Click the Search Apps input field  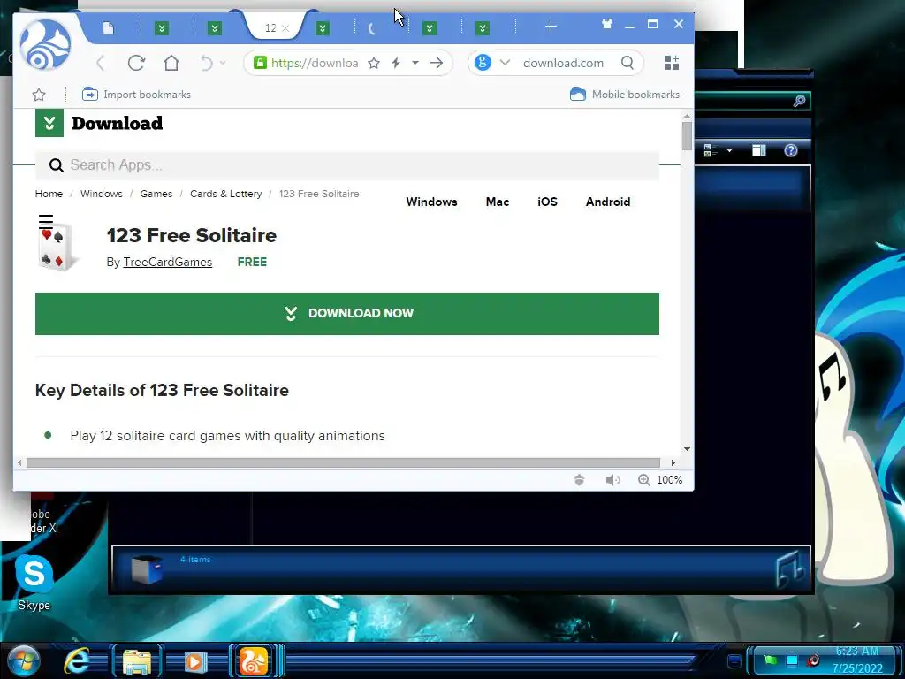tap(346, 165)
